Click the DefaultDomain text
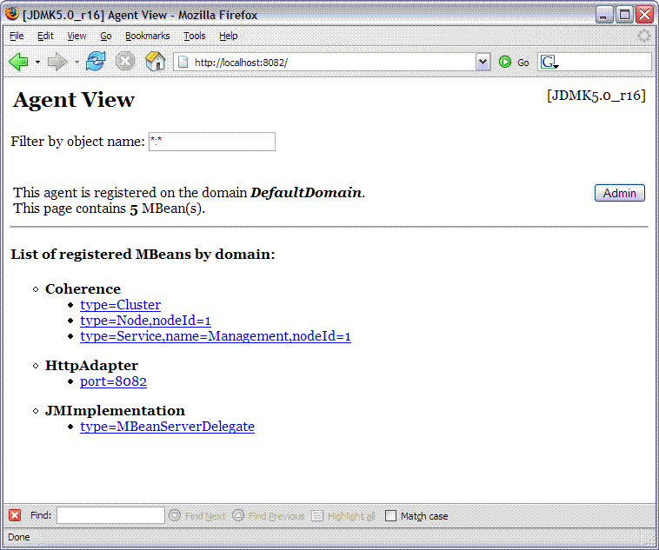This screenshot has height=550, width=659. click(306, 192)
